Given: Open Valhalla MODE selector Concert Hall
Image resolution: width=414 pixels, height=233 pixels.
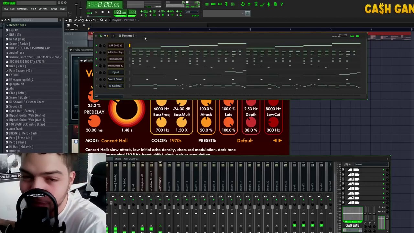Looking at the screenshot, I should (114, 141).
